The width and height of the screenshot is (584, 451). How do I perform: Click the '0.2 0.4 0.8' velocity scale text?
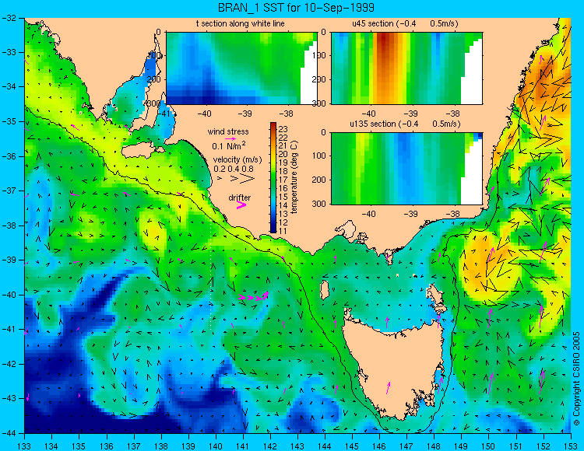click(x=234, y=169)
